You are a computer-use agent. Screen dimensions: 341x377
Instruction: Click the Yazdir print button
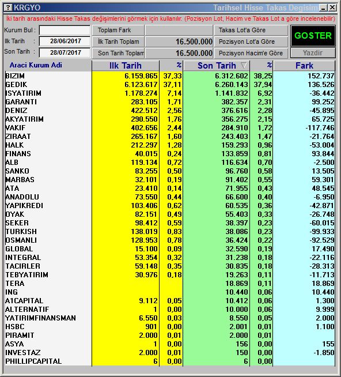[313, 52]
